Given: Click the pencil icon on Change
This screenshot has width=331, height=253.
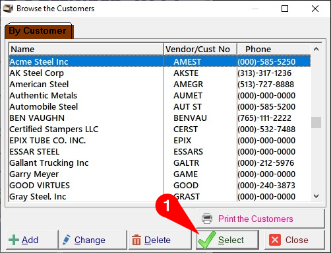Looking at the screenshot, I should pyautogui.click(x=67, y=240).
